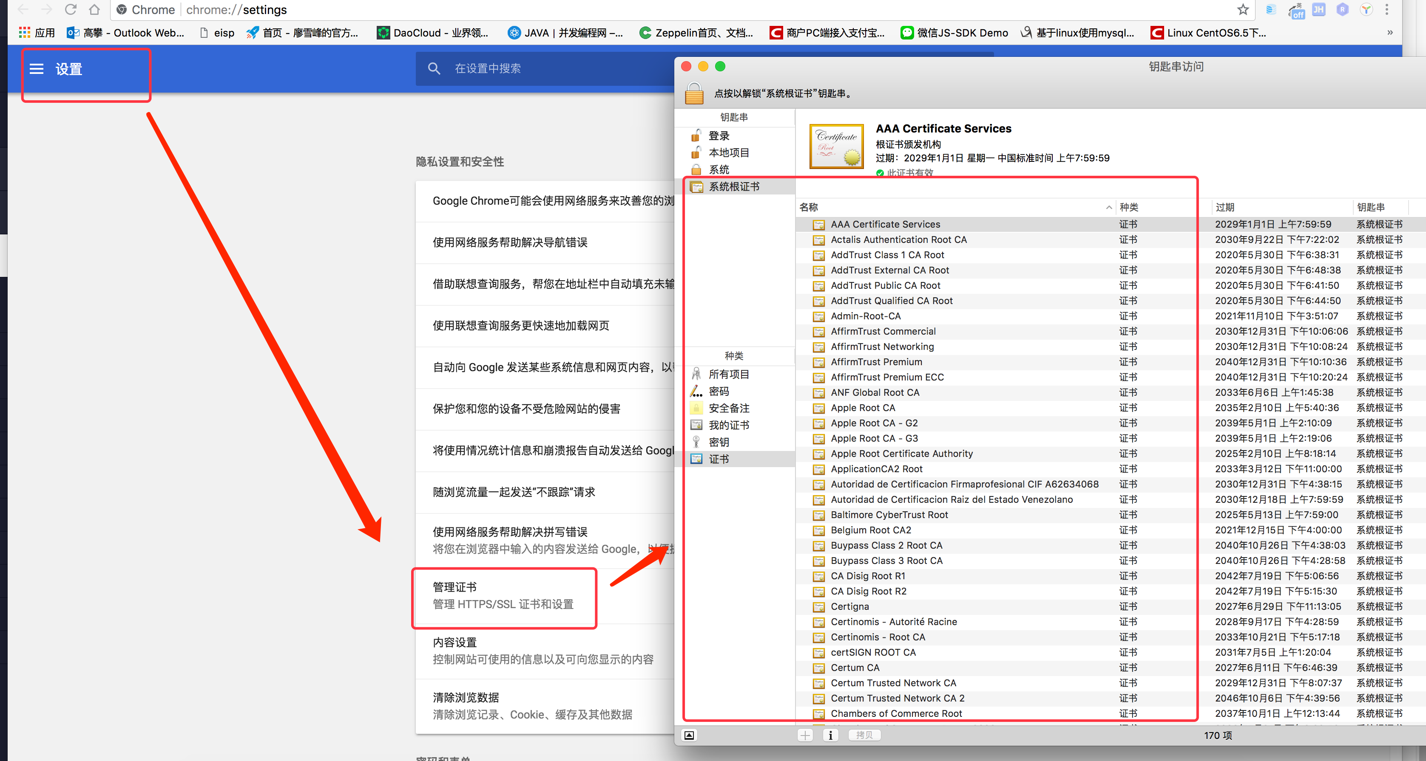Open the Settings hamburger menu icon
Viewport: 1426px width, 761px height.
[37, 69]
